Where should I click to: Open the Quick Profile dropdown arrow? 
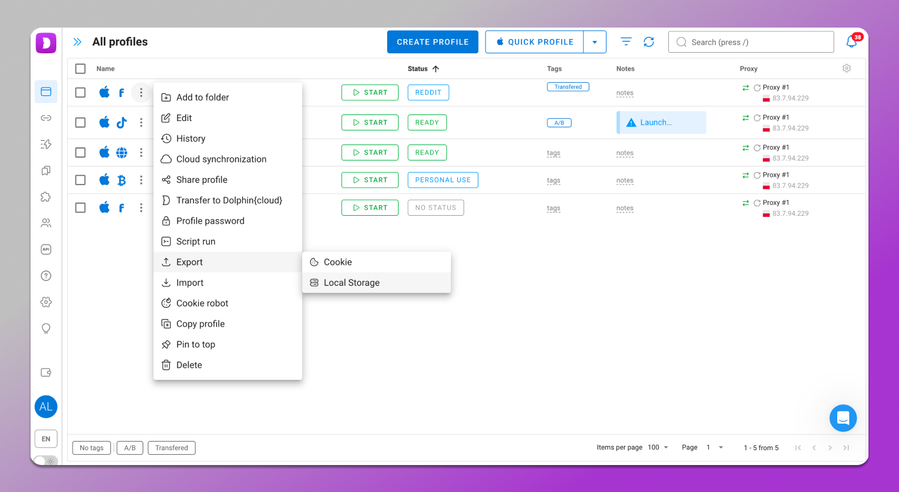point(595,41)
